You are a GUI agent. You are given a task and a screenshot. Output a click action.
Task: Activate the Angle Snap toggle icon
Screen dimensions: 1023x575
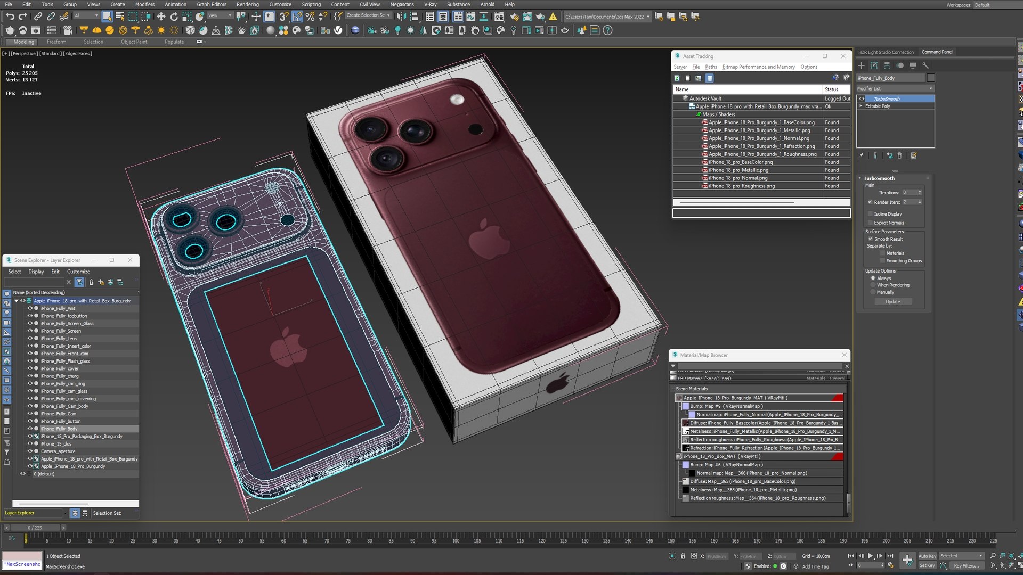tap(297, 17)
